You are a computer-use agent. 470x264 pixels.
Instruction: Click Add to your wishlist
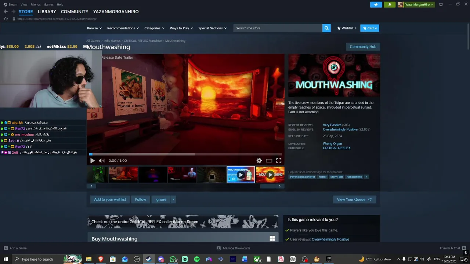(110, 199)
